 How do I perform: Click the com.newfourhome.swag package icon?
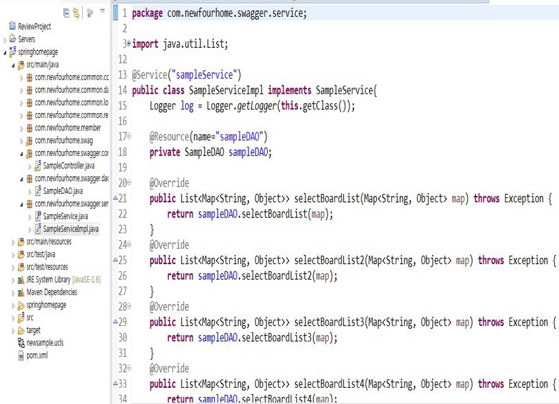pos(30,140)
